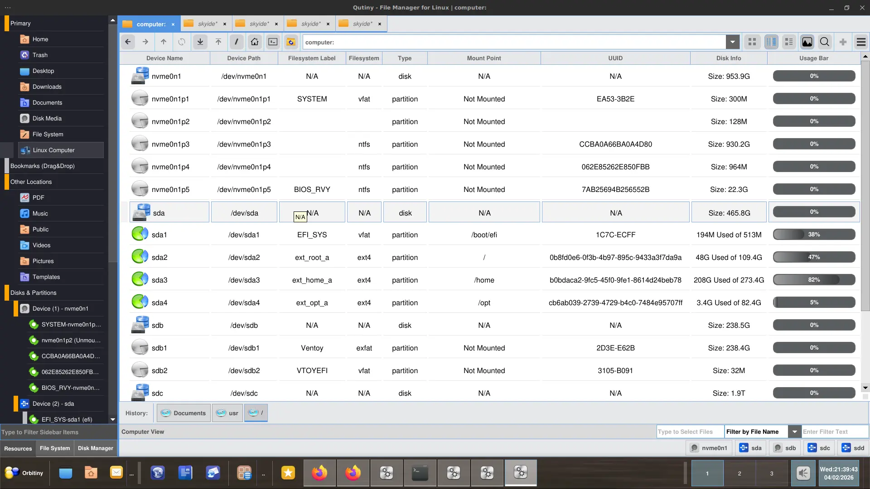Open the Filter by File Name dropdown
Viewport: 870px width, 489px height.
794,432
